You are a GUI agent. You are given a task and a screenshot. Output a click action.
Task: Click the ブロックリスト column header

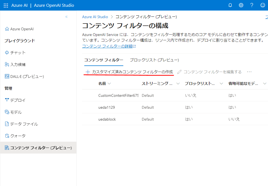click(200, 84)
